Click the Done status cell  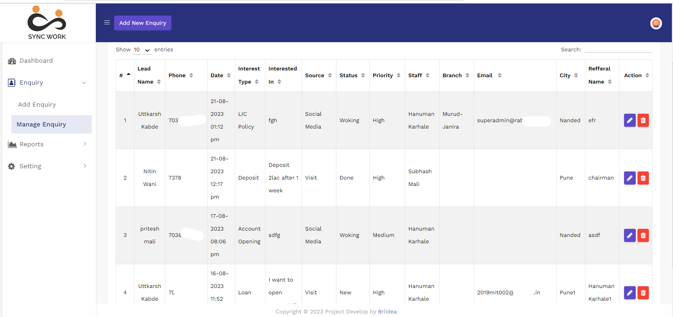352,178
